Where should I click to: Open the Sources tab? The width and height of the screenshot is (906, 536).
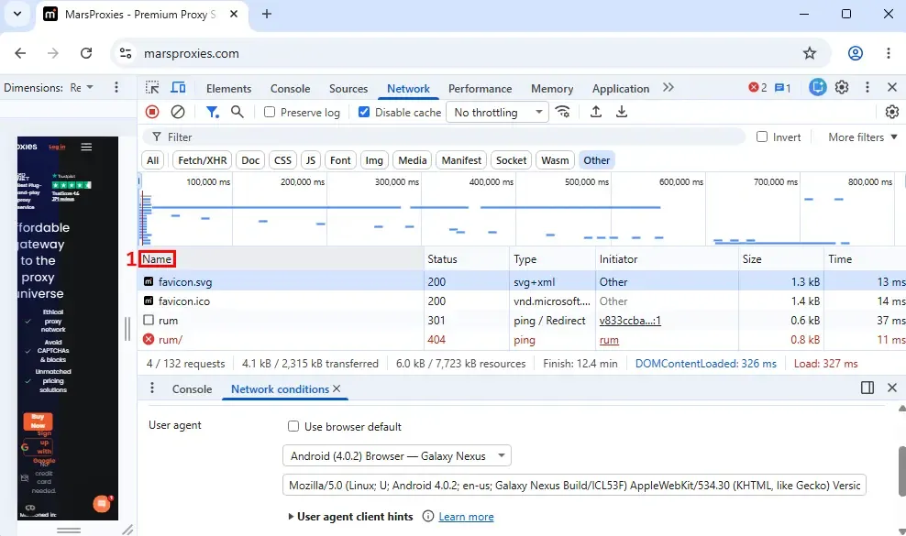point(348,88)
